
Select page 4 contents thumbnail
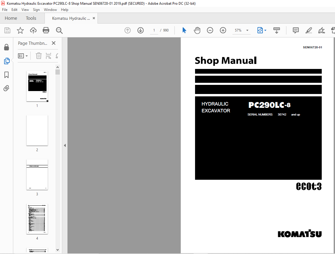coord(37,219)
